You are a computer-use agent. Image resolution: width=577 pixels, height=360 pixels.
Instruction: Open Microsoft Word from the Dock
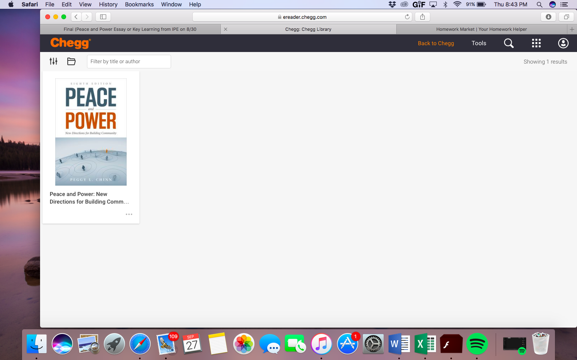(399, 344)
